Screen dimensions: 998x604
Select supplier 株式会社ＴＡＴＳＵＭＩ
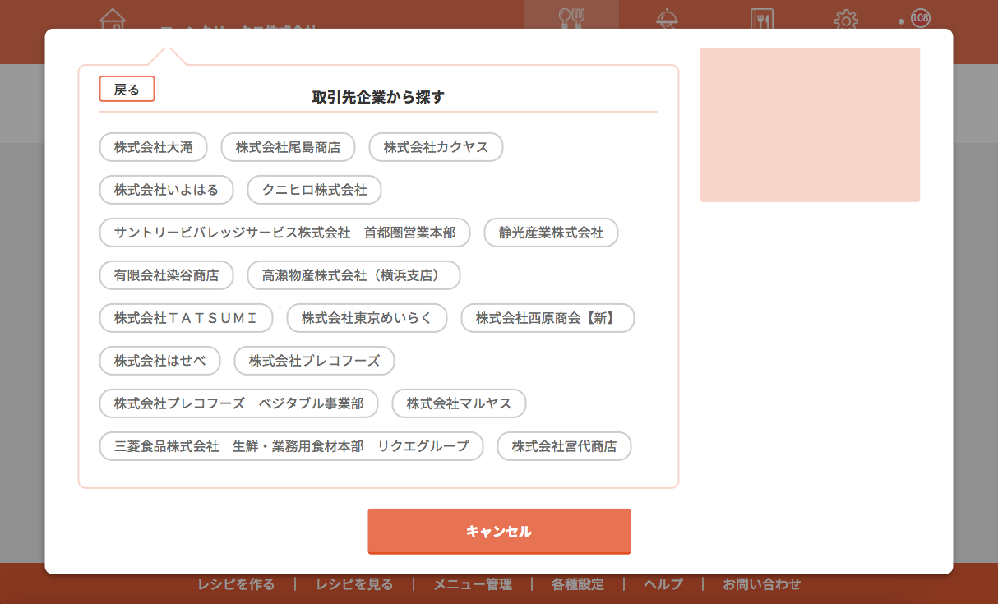187,318
